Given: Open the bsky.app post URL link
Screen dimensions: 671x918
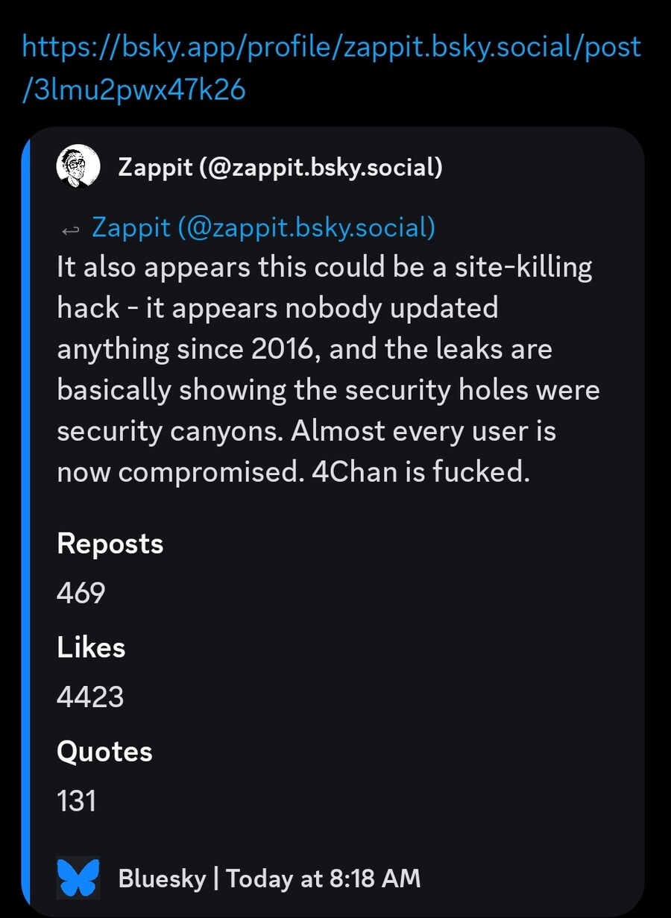Looking at the screenshot, I should 332,47.
